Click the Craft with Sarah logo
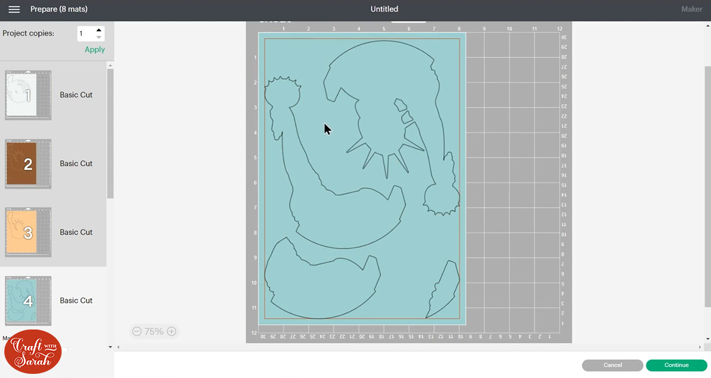Viewport: 711px width, 378px height. (33, 351)
